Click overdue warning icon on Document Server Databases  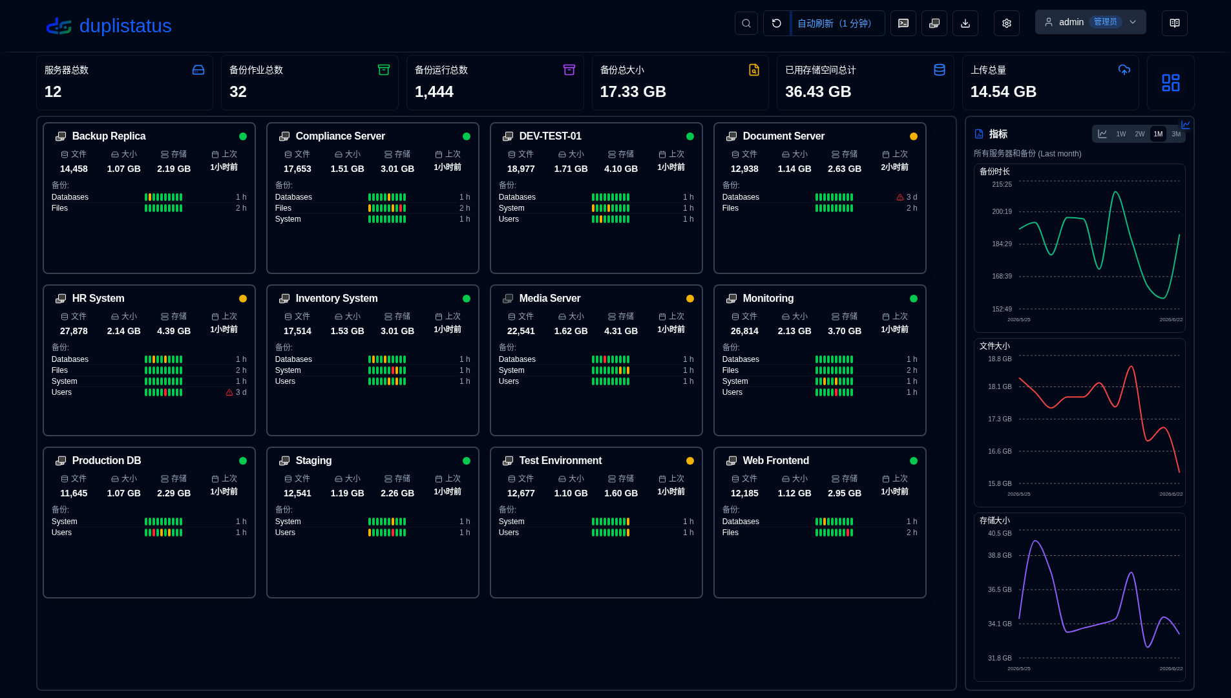pyautogui.click(x=900, y=197)
